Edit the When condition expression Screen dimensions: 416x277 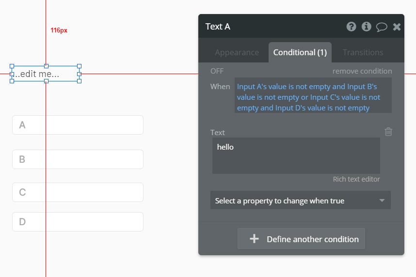point(313,95)
